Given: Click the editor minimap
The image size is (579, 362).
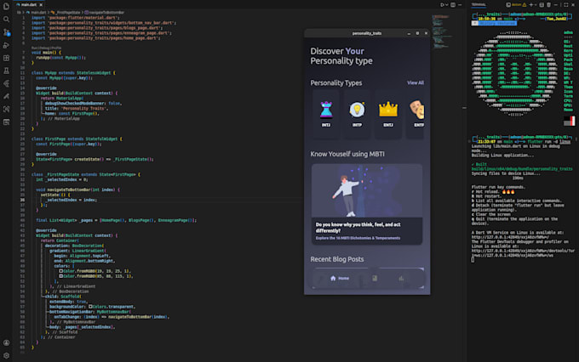Looking at the screenshot, I should tap(441, 32).
